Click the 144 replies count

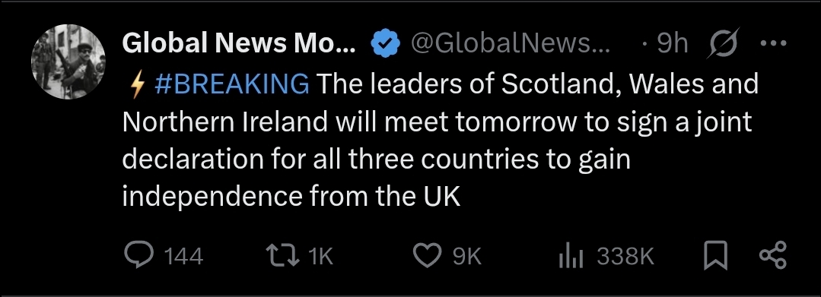[x=183, y=256]
